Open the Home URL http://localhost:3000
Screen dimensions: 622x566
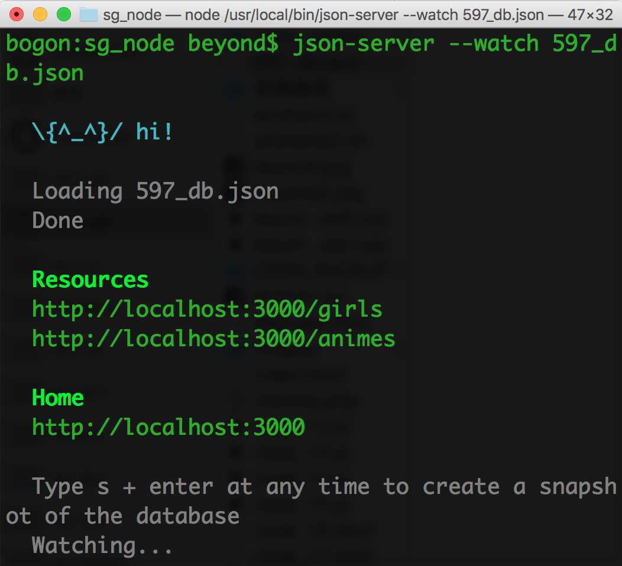click(x=169, y=427)
